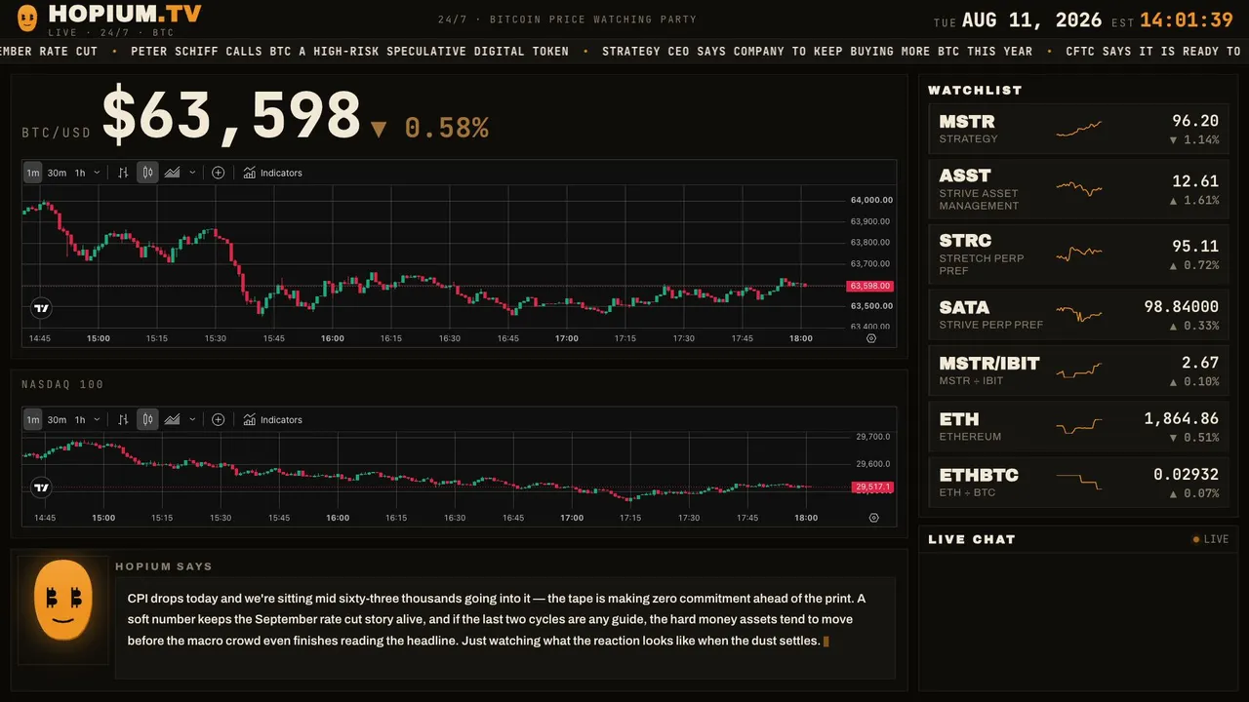Switch BTC/USD chart to 30m interval

(57, 173)
